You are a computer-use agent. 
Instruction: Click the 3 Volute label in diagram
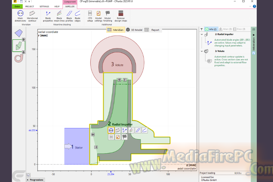click(117, 64)
